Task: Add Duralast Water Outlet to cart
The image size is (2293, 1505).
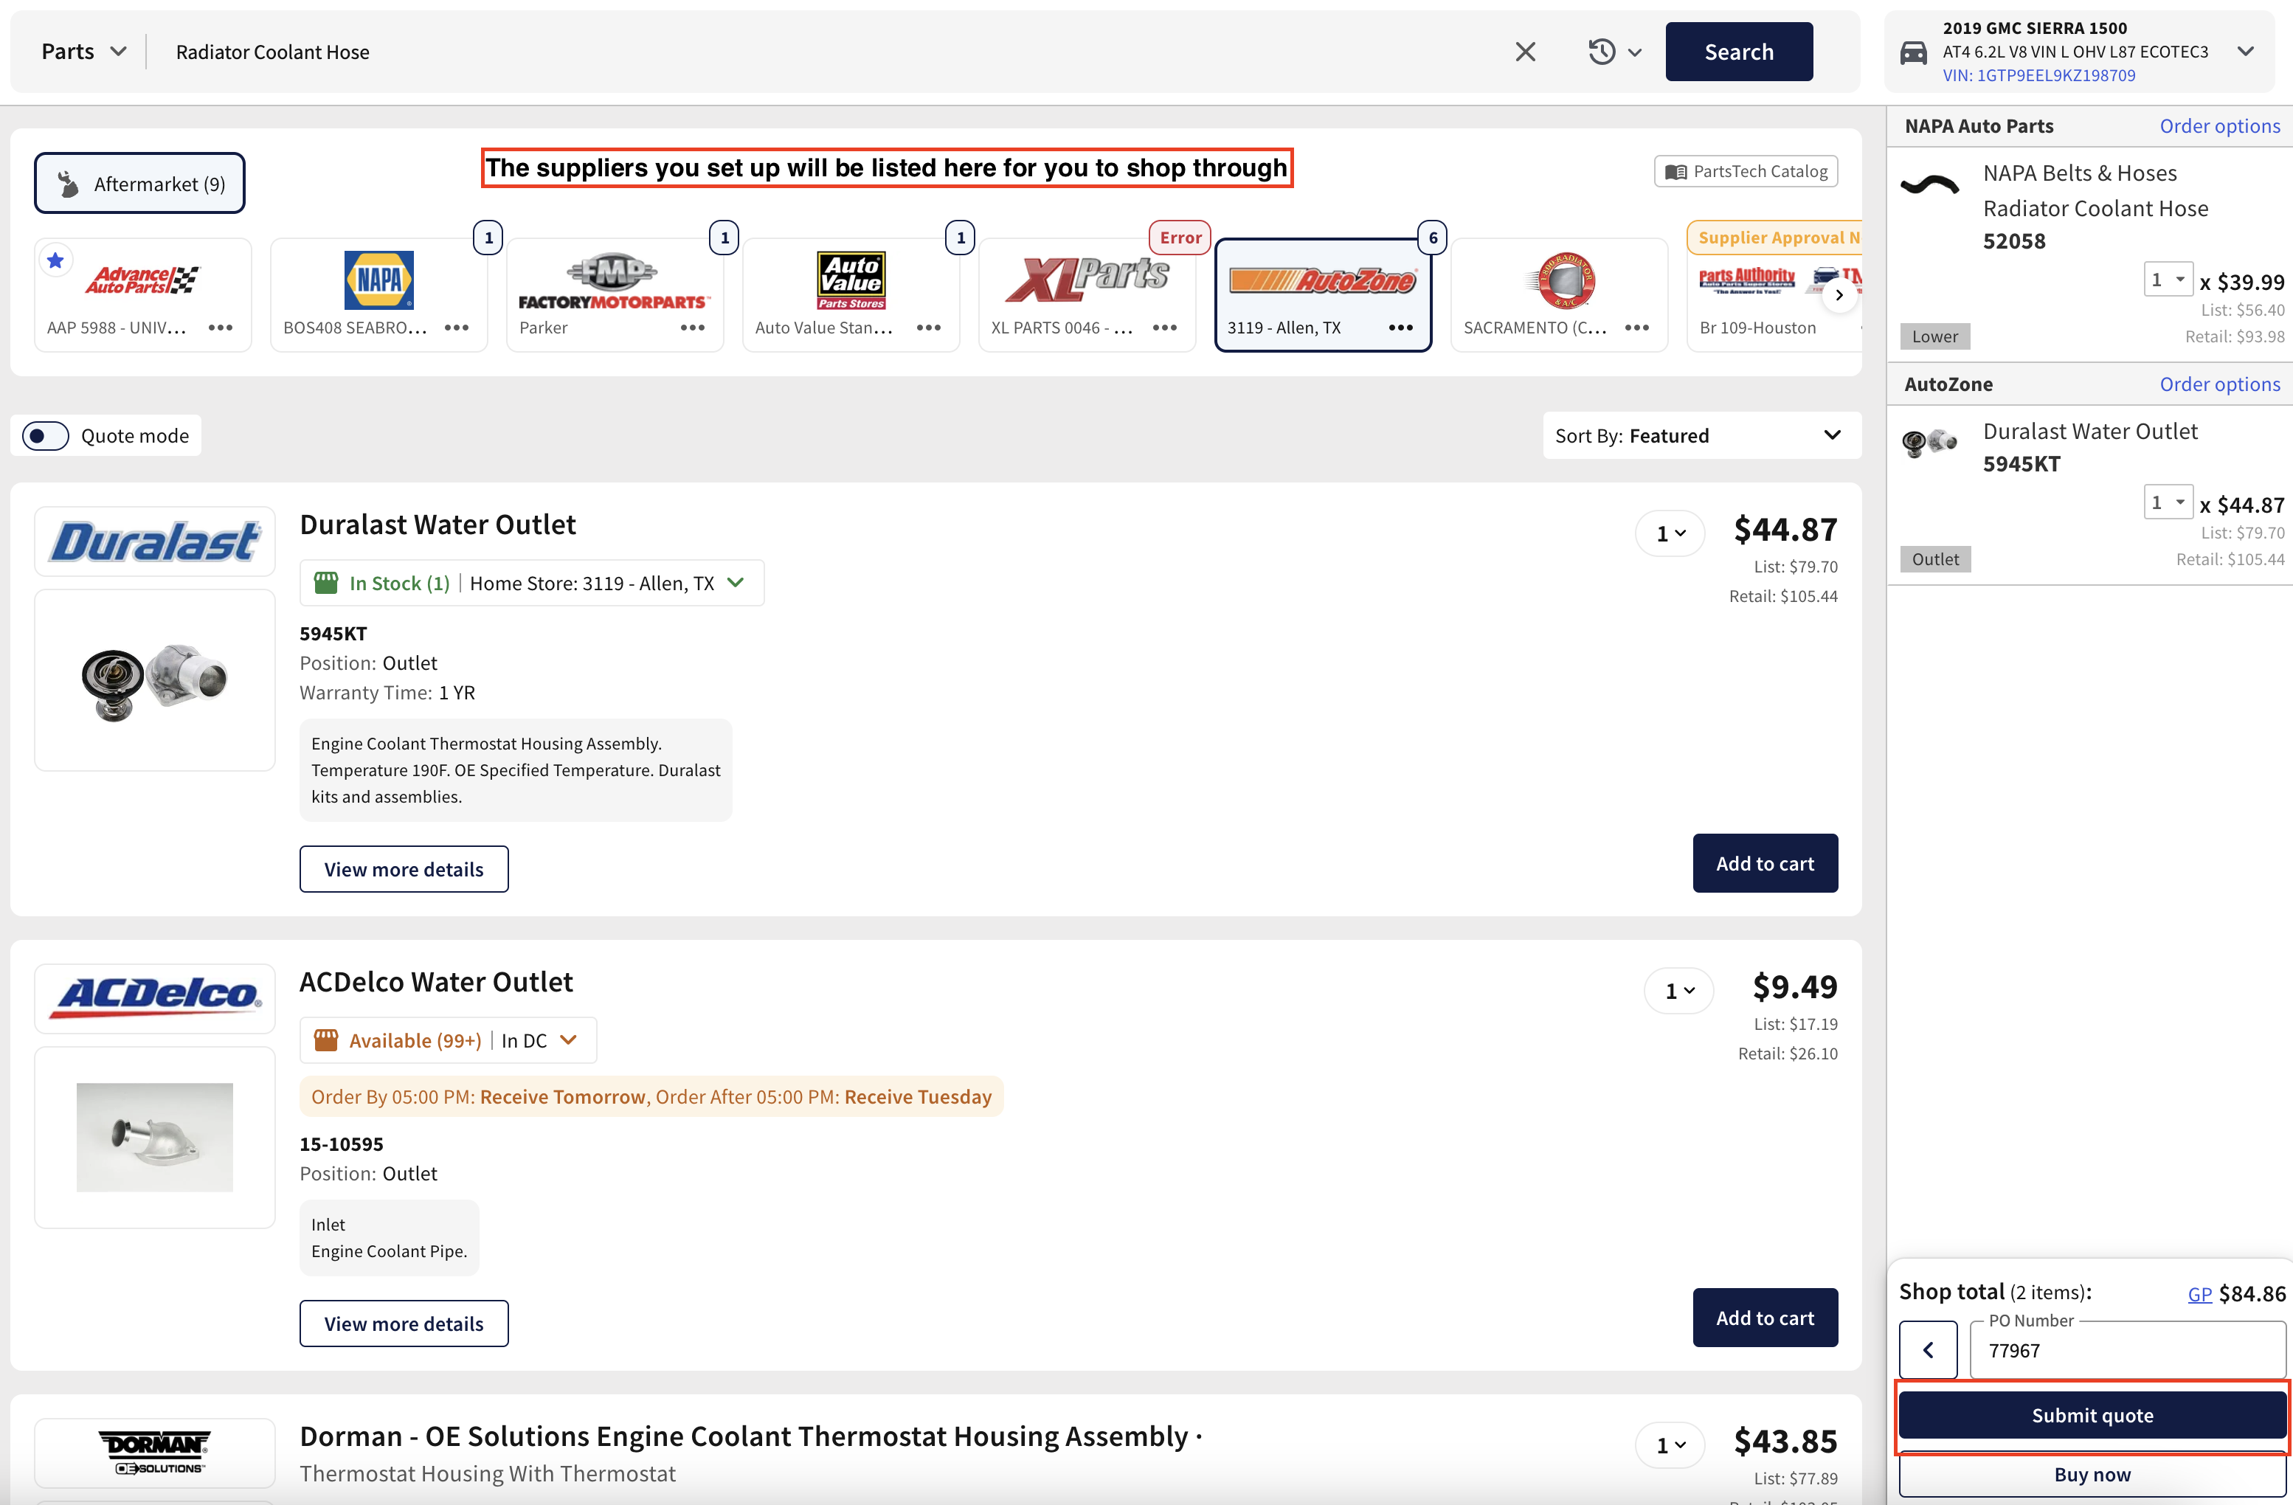Action: click(1765, 863)
